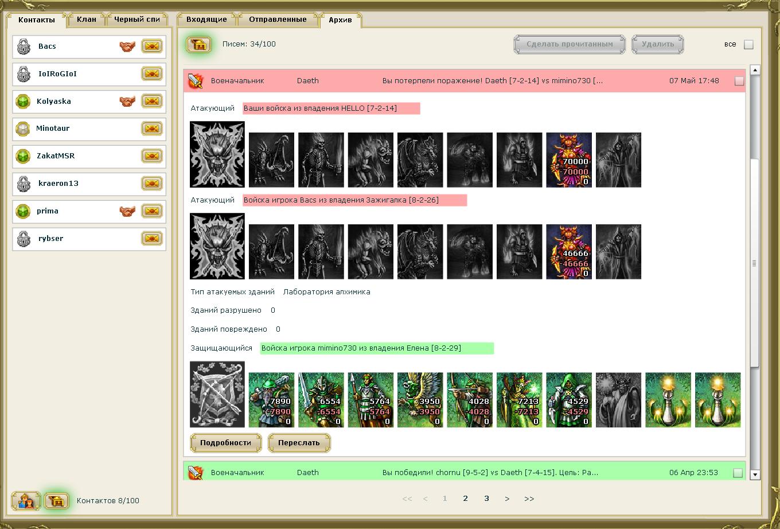Switch to the Входящие tab
780x529 pixels.
206,20
